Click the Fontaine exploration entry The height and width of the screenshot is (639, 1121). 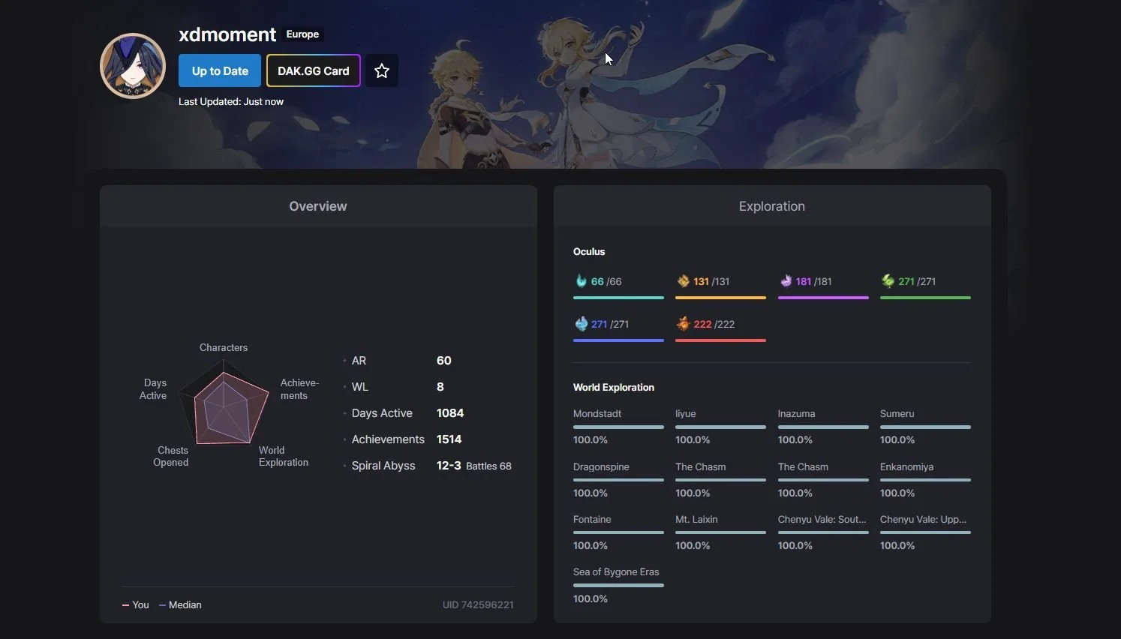[618, 532]
